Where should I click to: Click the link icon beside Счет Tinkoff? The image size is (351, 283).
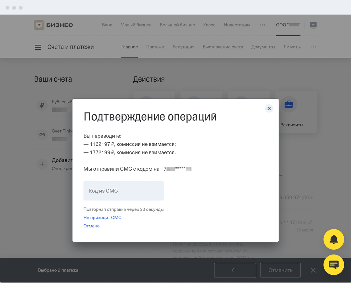(x=42, y=135)
